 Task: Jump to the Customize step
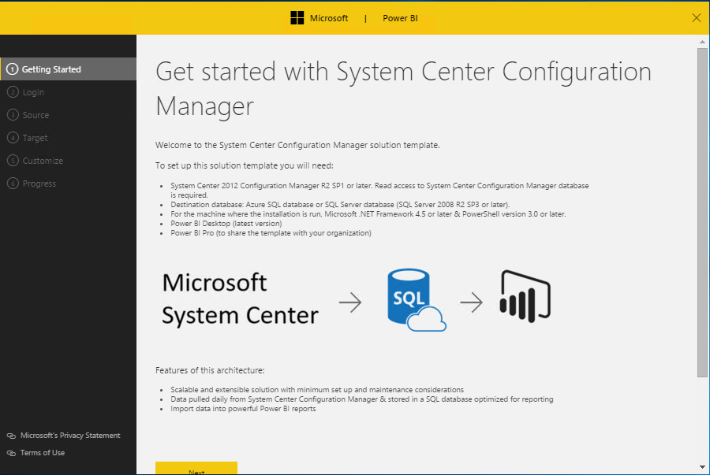coord(43,161)
